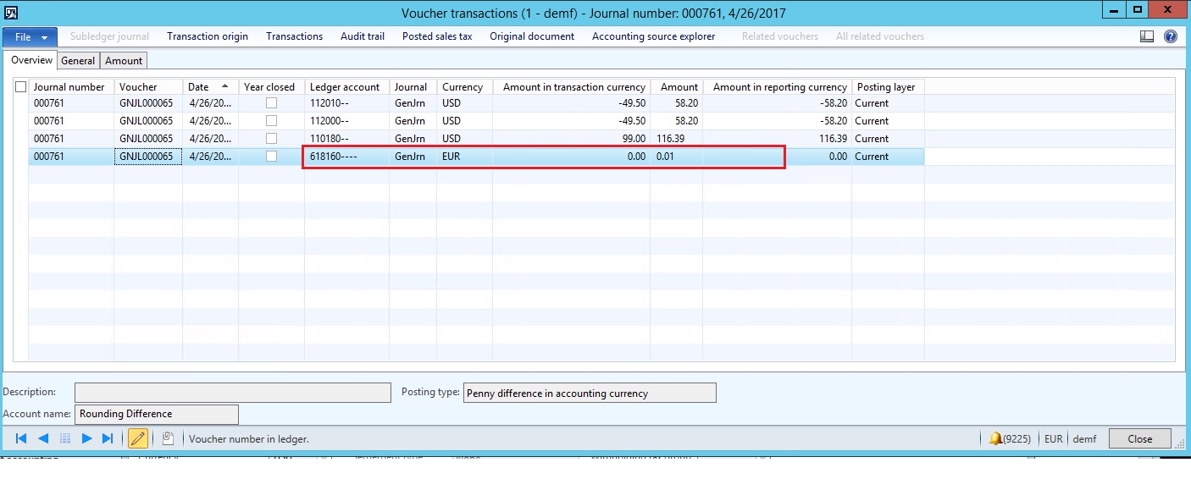Open the document handling attachment icon

tap(167, 438)
